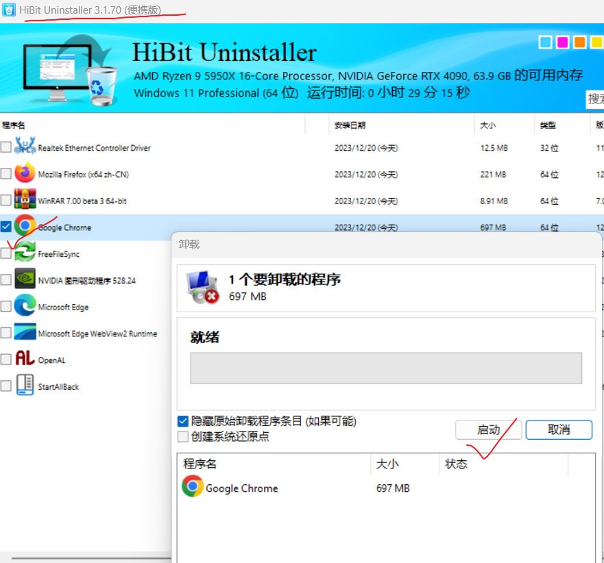Click the Microsoft Edge program name
This screenshot has height=563, width=604.
64,307
